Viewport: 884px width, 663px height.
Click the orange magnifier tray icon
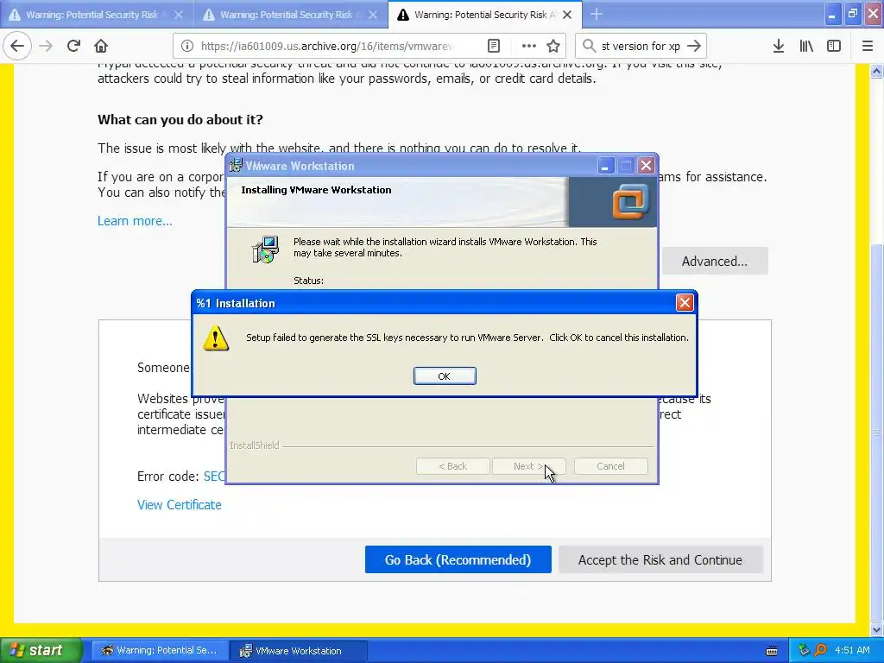pos(820,650)
